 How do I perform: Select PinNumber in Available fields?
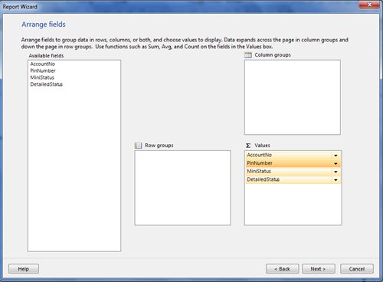click(43, 70)
